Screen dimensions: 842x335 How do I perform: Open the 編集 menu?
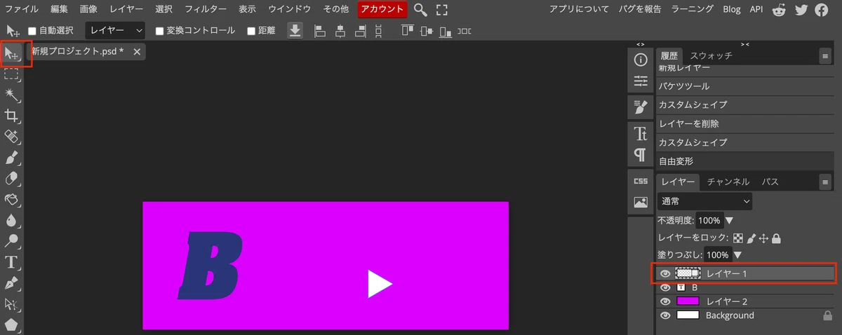(59, 9)
